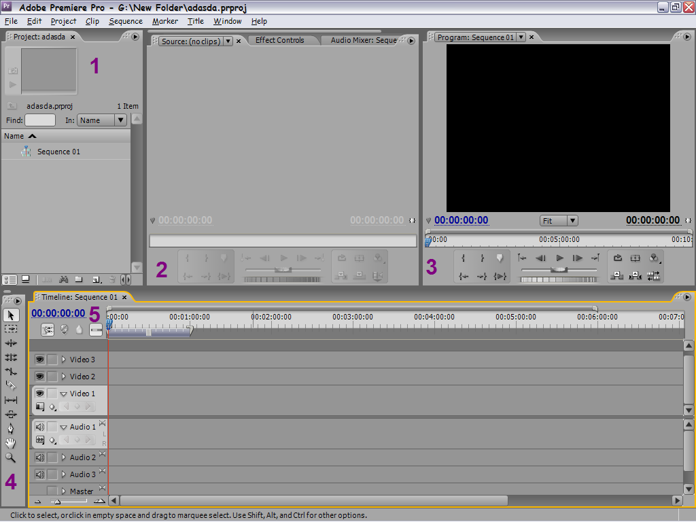The image size is (696, 522).
Task: Mute Audio 1 track speaker icon
Action: click(40, 427)
